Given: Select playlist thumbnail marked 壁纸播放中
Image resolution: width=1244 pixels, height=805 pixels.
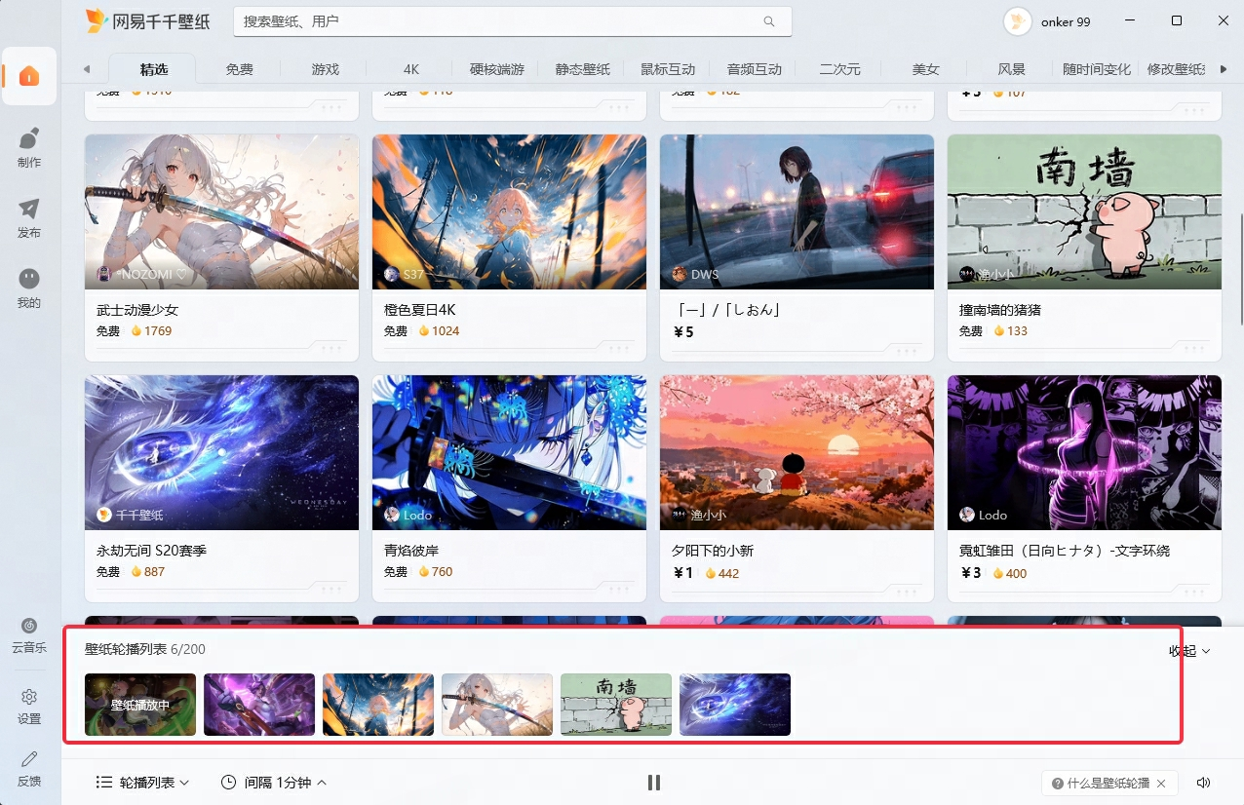Looking at the screenshot, I should (x=140, y=705).
